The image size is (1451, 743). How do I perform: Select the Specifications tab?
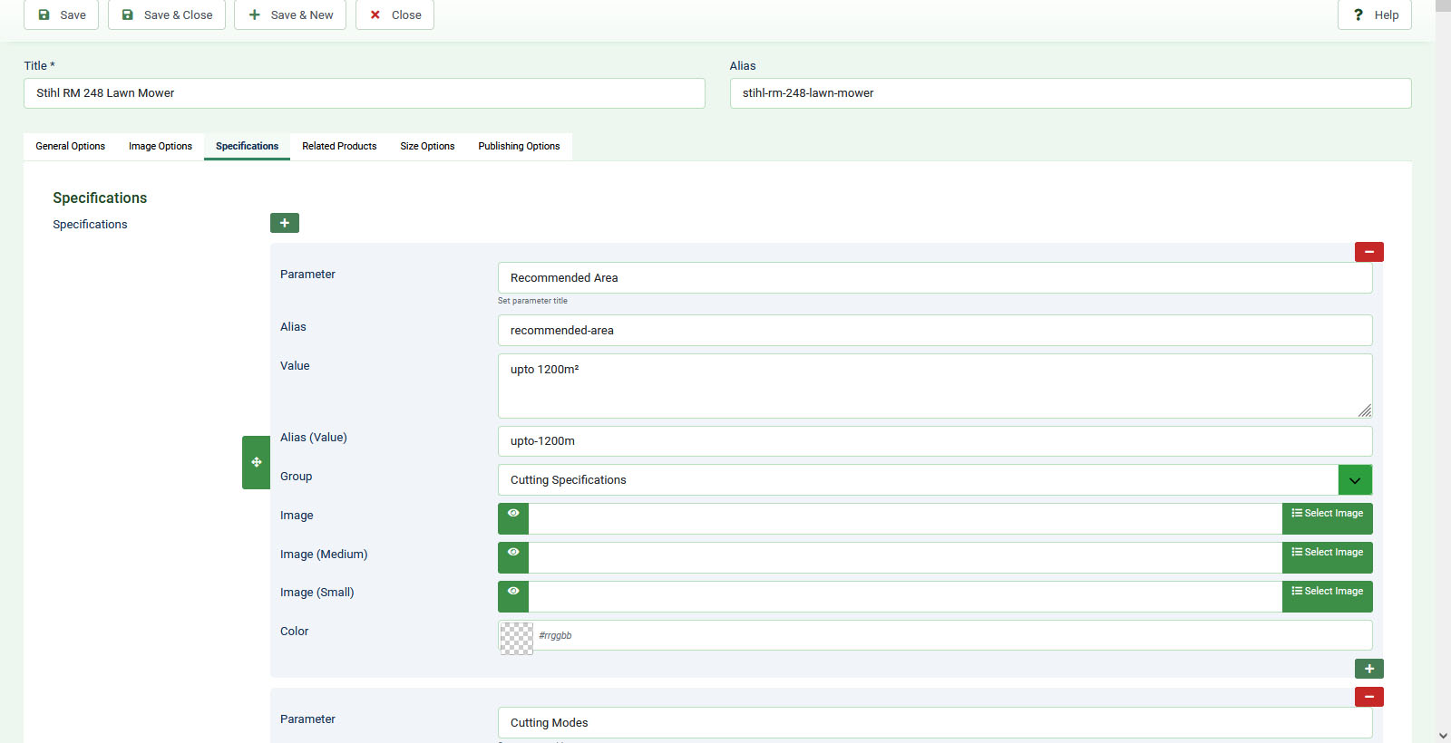click(x=247, y=146)
